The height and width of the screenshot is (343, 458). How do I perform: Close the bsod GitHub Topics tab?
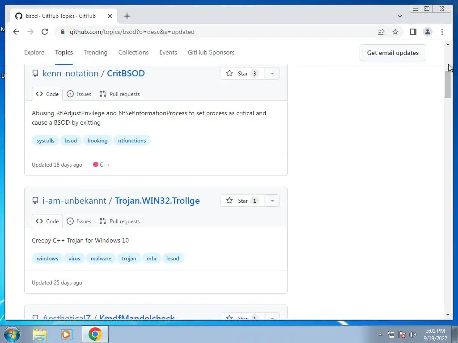pos(110,16)
